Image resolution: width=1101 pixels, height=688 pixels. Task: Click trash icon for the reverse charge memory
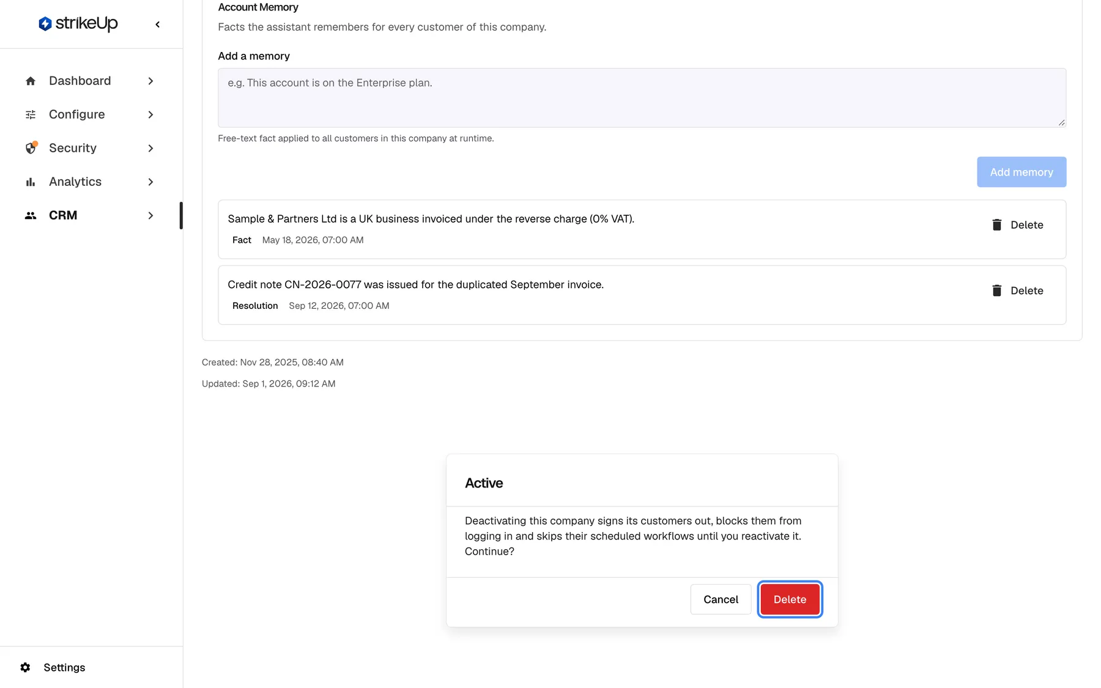(997, 225)
